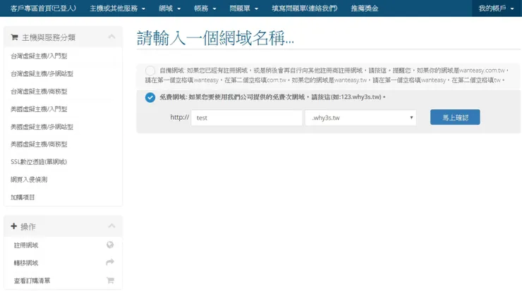Open the 網域 navigation dropdown
Image resolution: width=522 pixels, height=291 pixels.
click(x=169, y=8)
